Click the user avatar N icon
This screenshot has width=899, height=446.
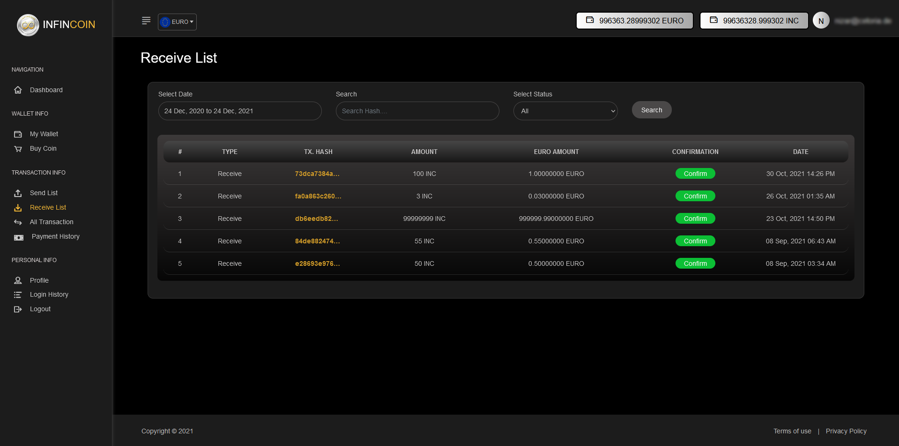click(x=821, y=21)
